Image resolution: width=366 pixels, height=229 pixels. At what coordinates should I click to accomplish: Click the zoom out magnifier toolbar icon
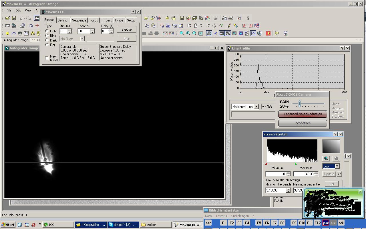[194, 33]
